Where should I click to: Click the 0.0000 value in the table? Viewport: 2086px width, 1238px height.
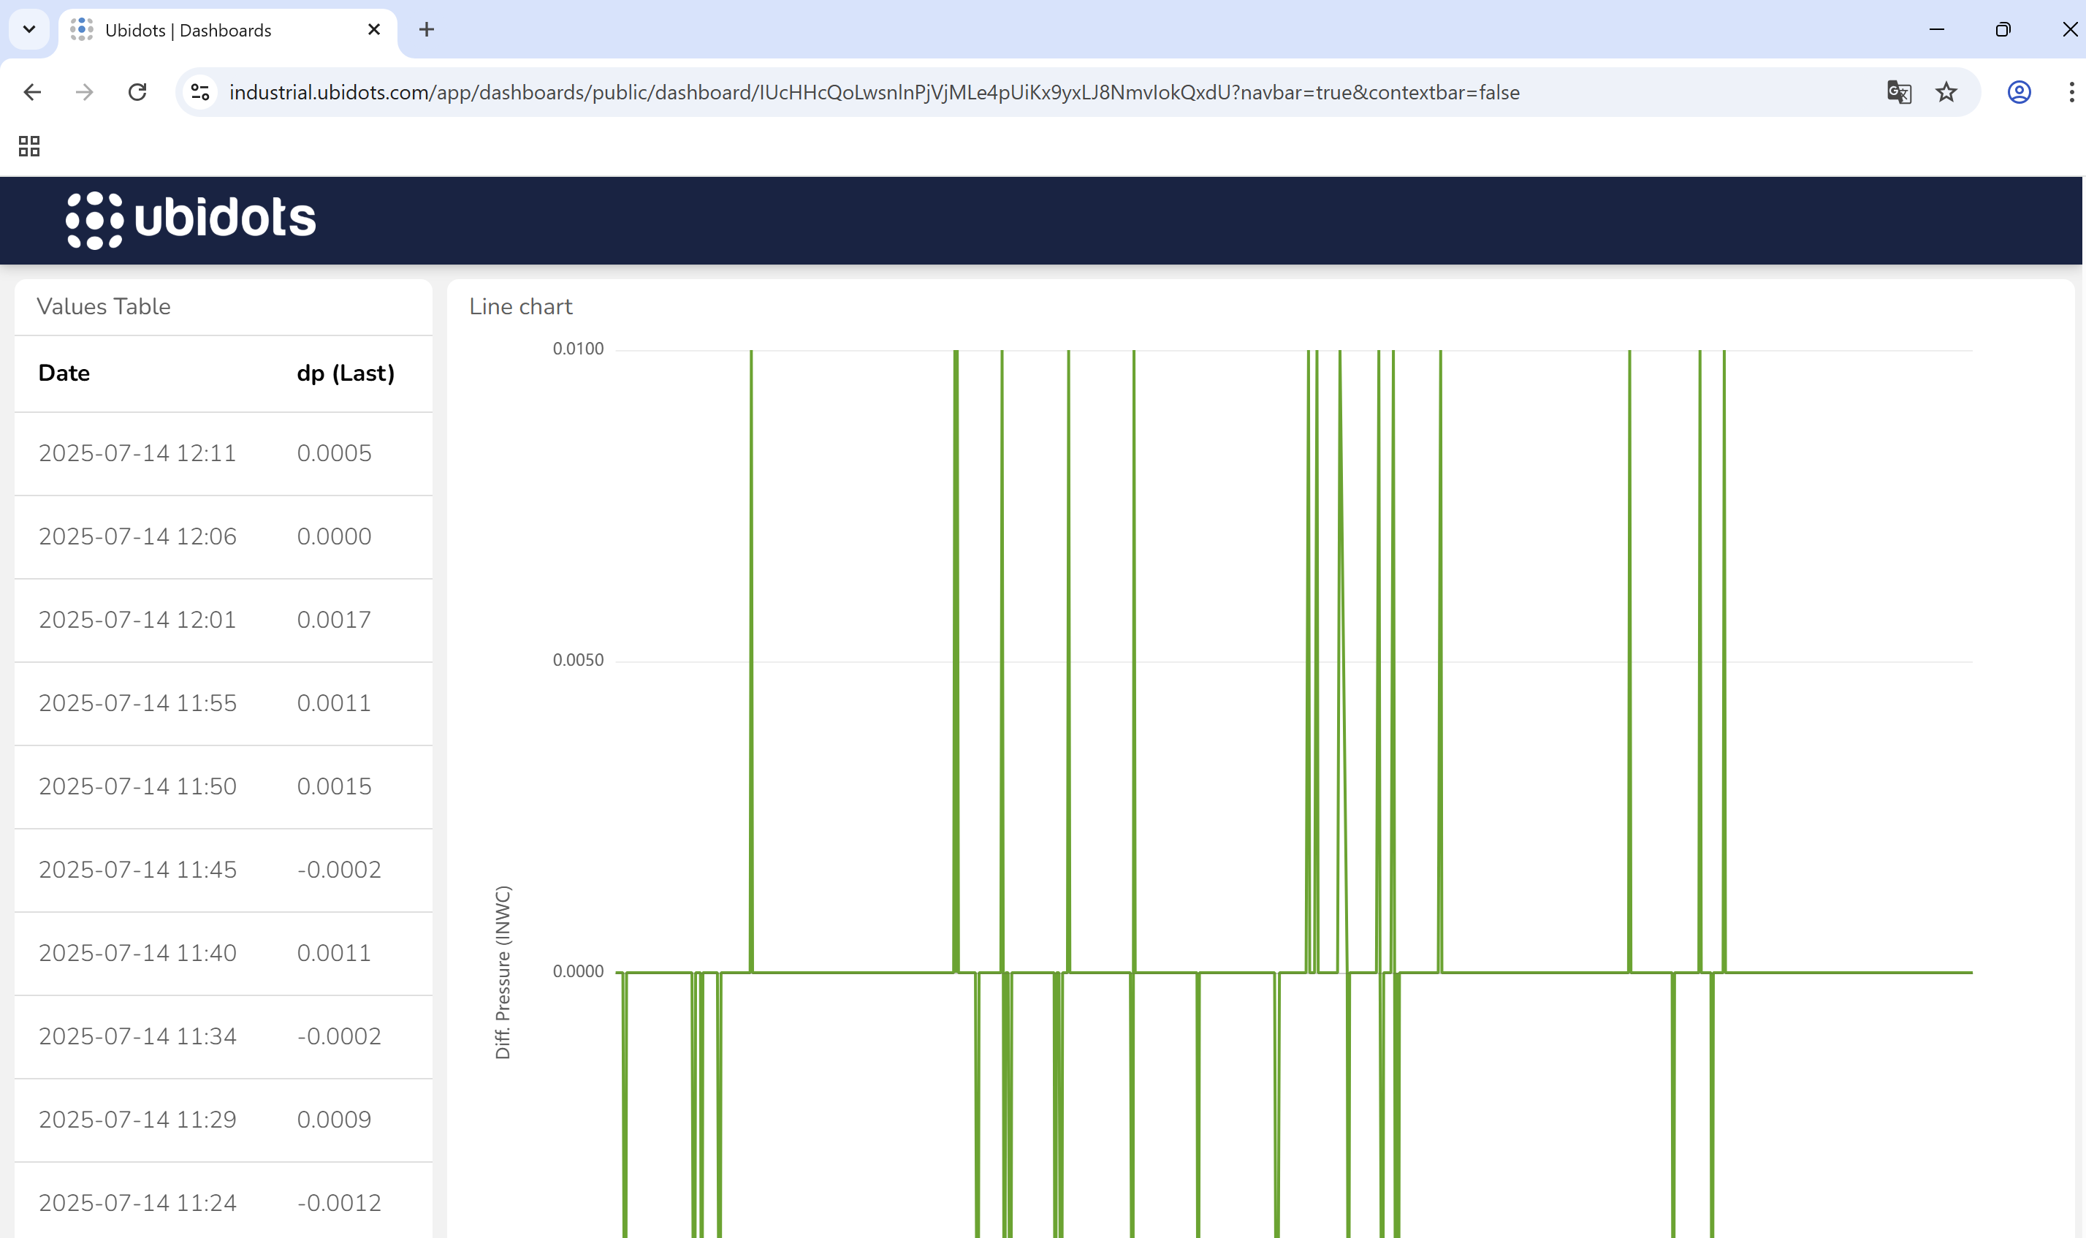(335, 536)
